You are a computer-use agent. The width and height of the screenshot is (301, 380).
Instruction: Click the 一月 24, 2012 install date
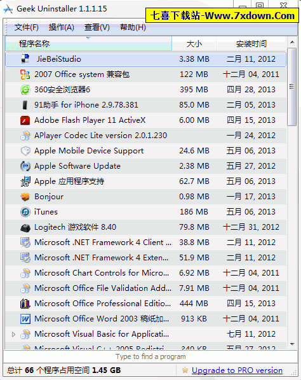[x=251, y=135]
